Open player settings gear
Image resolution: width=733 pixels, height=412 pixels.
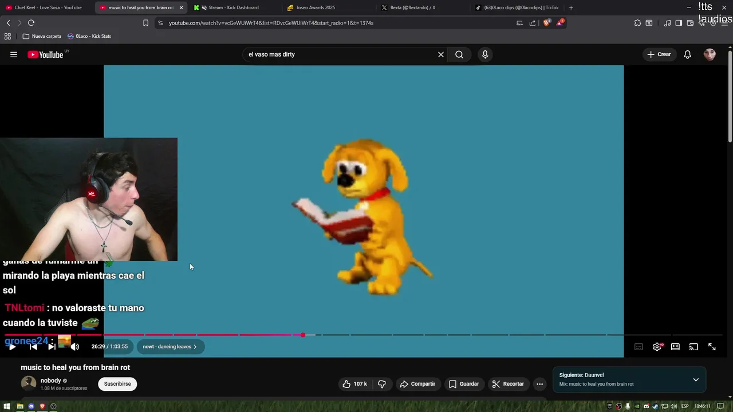pyautogui.click(x=657, y=347)
